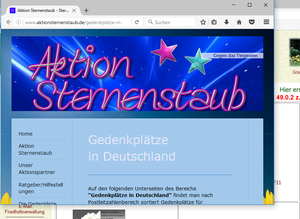Viewport: 300px width, 219px height.
Task: Bookmark this page with the star icon
Action: (203, 22)
